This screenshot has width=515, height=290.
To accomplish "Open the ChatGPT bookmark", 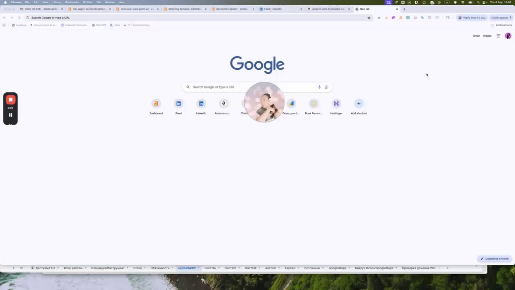I will (99, 25).
